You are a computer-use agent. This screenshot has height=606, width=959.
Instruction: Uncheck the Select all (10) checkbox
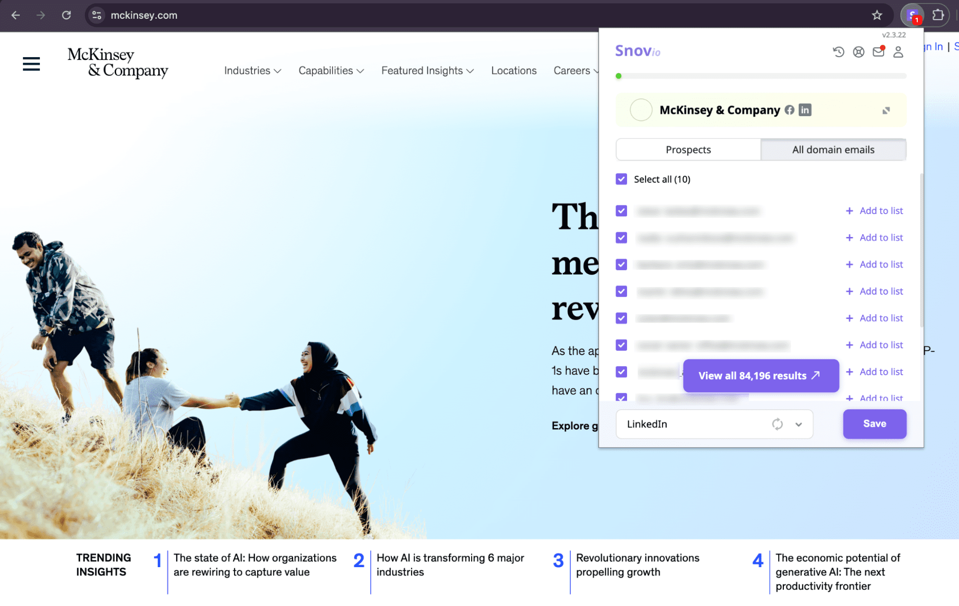tap(621, 179)
